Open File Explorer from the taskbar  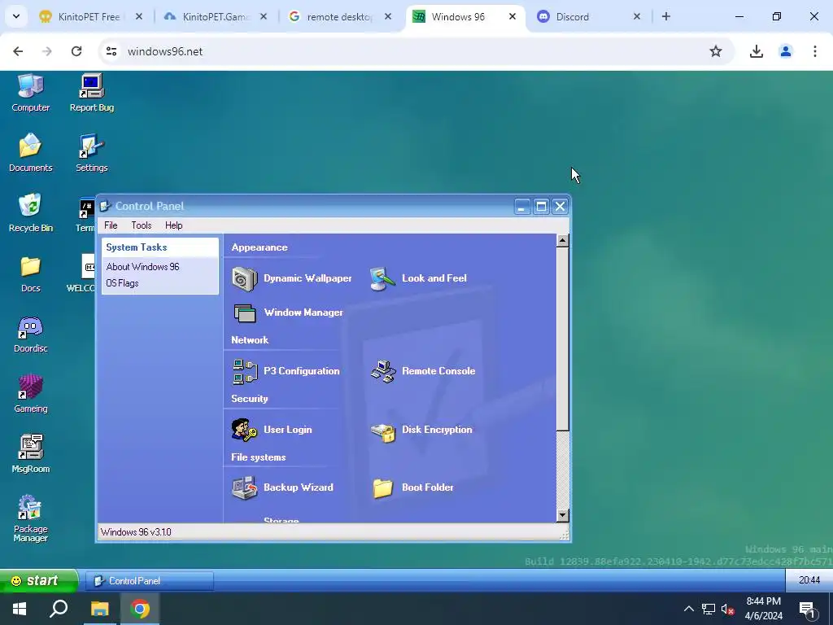coord(99,609)
